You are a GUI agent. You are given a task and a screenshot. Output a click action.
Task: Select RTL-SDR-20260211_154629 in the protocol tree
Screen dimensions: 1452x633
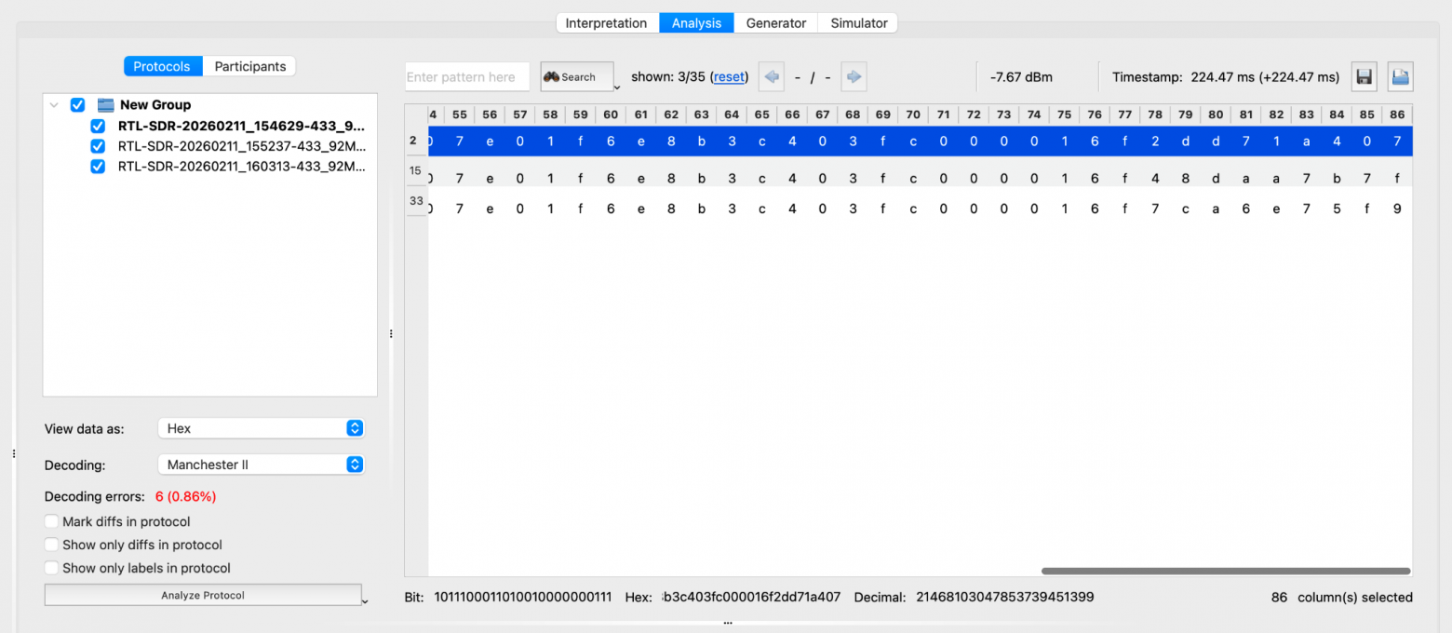pos(241,126)
